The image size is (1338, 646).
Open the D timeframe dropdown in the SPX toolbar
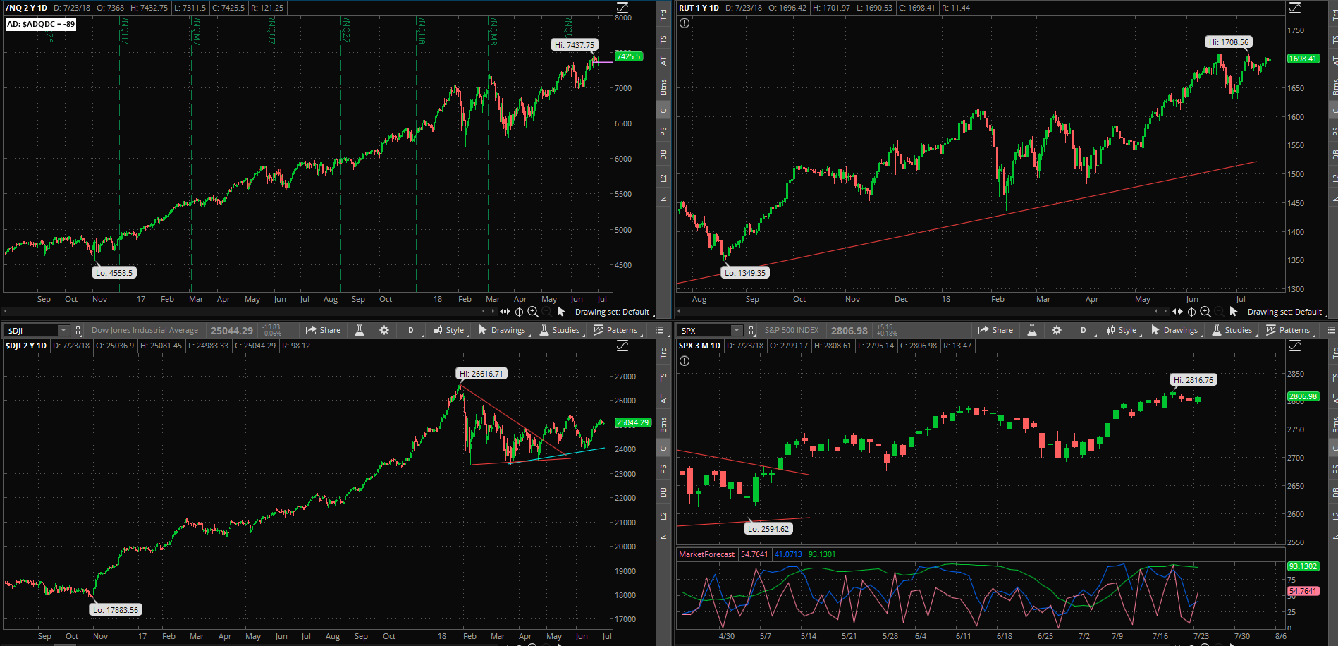point(1084,330)
